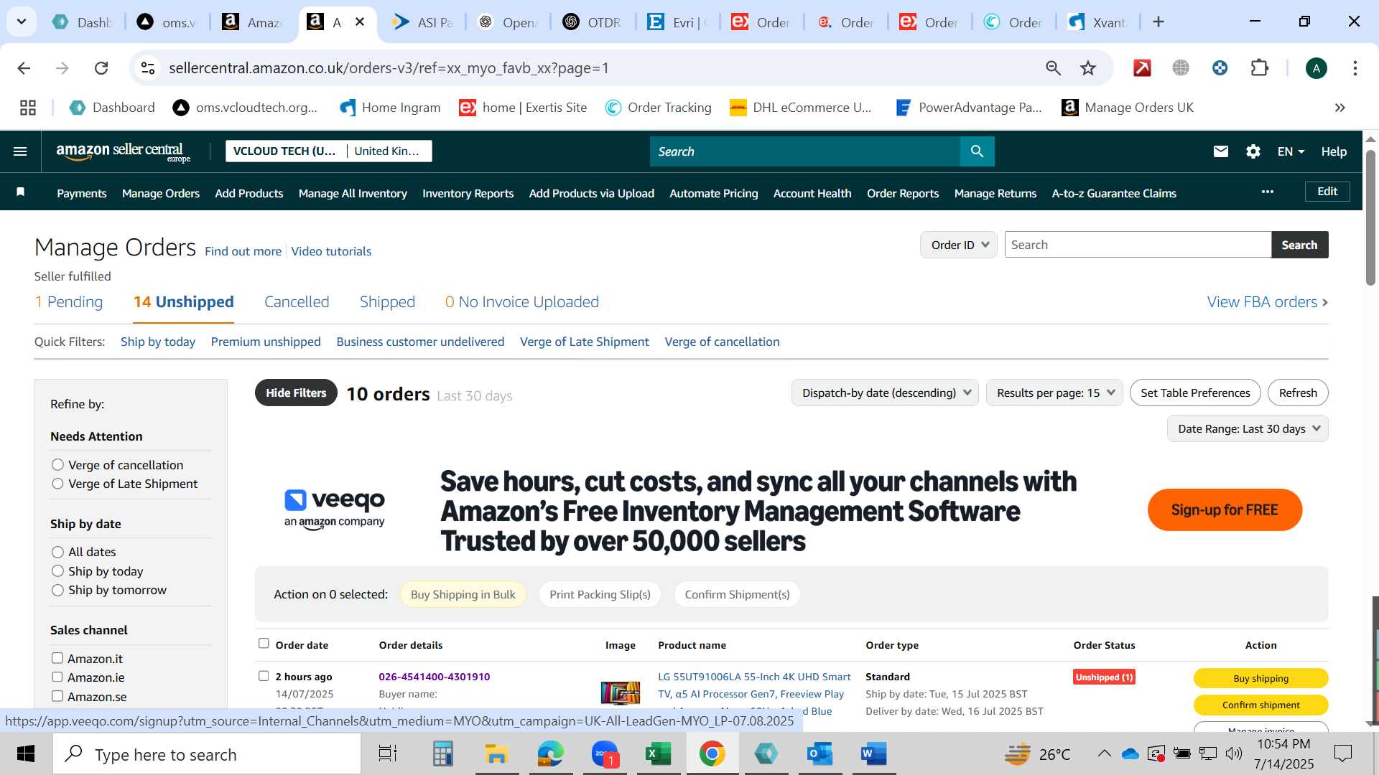Reload the page with browser refresh icon
This screenshot has width=1379, height=775.
click(101, 68)
